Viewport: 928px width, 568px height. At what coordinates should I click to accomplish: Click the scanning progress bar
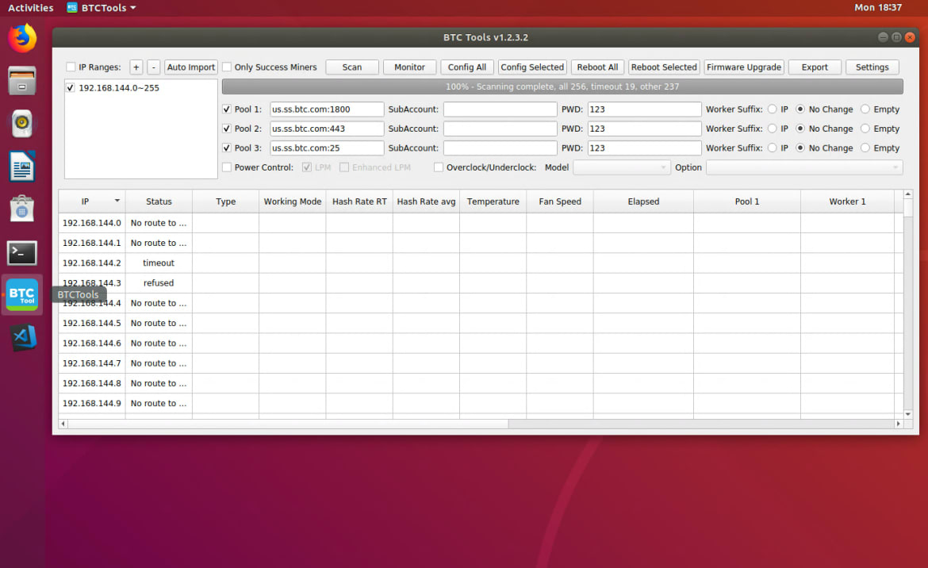(560, 86)
